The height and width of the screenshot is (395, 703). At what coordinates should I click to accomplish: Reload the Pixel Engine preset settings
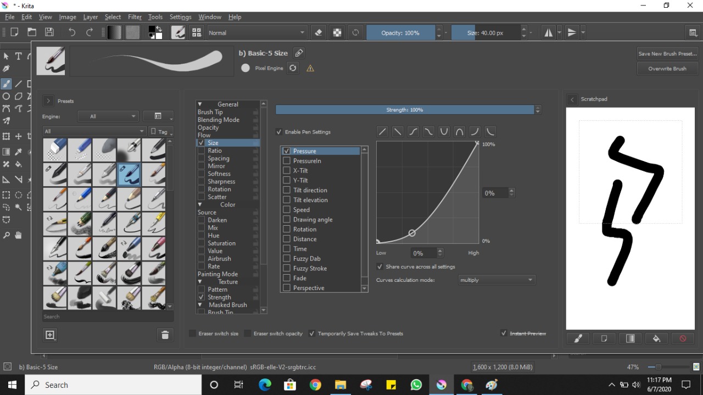(x=293, y=68)
